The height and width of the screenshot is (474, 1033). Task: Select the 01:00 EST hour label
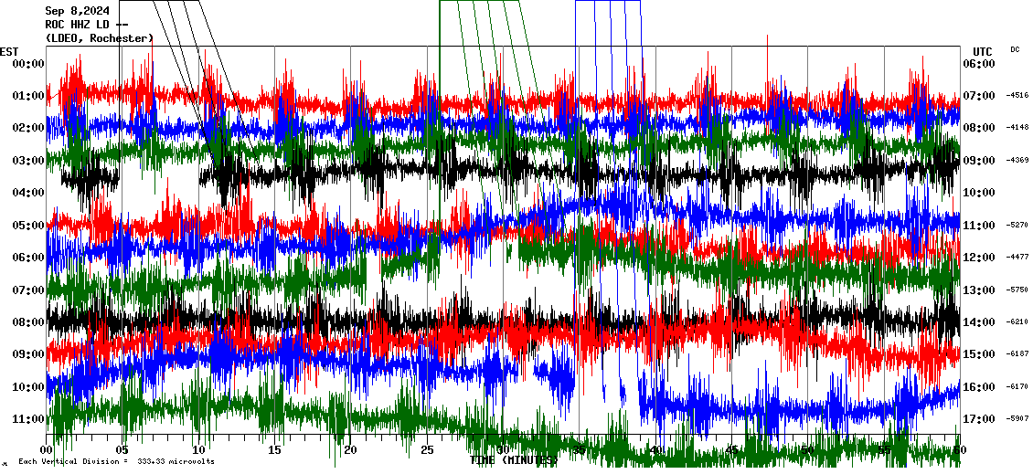(x=28, y=96)
